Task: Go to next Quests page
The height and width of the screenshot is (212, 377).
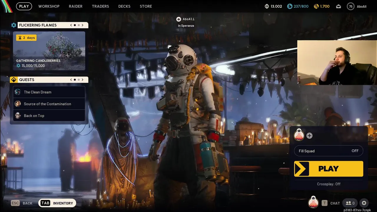Action: point(82,80)
